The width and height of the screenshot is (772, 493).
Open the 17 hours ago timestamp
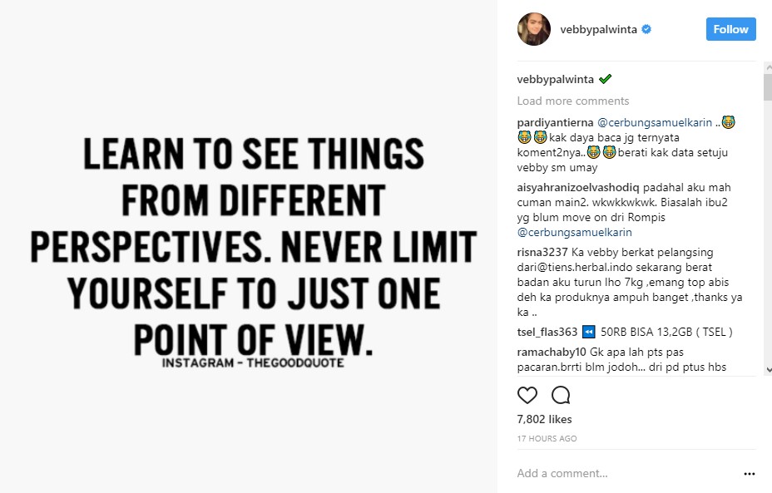[547, 438]
